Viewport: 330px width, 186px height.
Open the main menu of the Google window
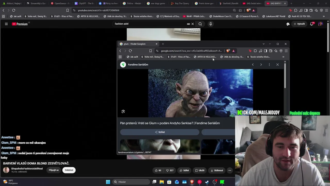pos(286,51)
